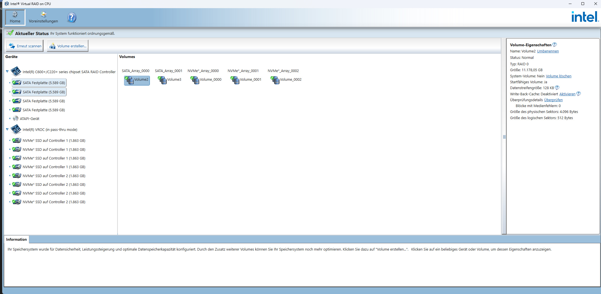601x294 pixels.
Task: Click the Geräte panel heading
Action: pos(12,57)
